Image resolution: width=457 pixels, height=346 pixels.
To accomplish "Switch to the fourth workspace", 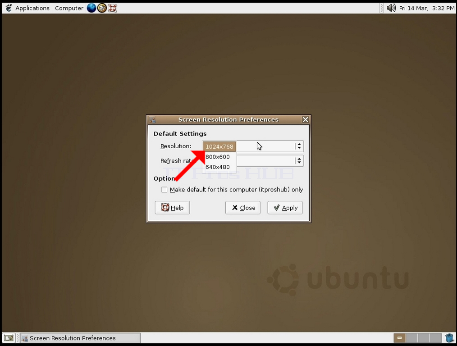I will (436, 338).
